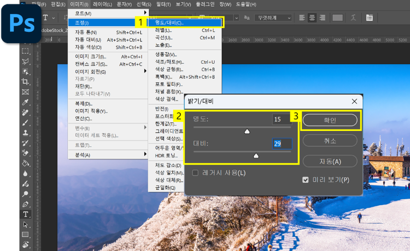Select 캔버스 크기(S) menu item
This screenshot has height=251, width=410.
click(x=108, y=64)
